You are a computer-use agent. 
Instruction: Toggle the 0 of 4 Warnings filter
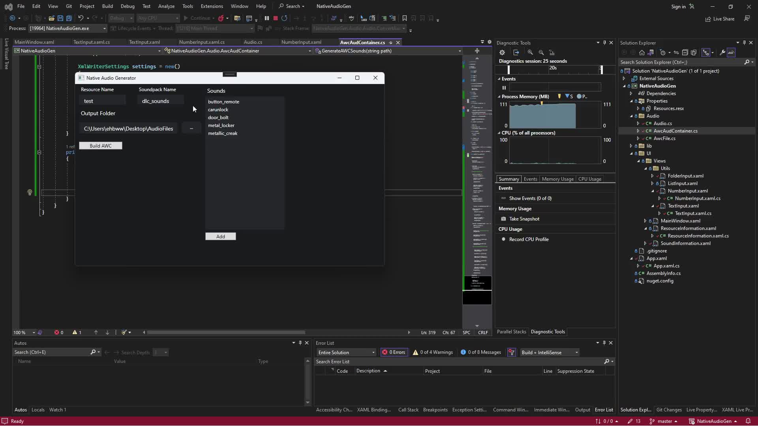[432, 353]
